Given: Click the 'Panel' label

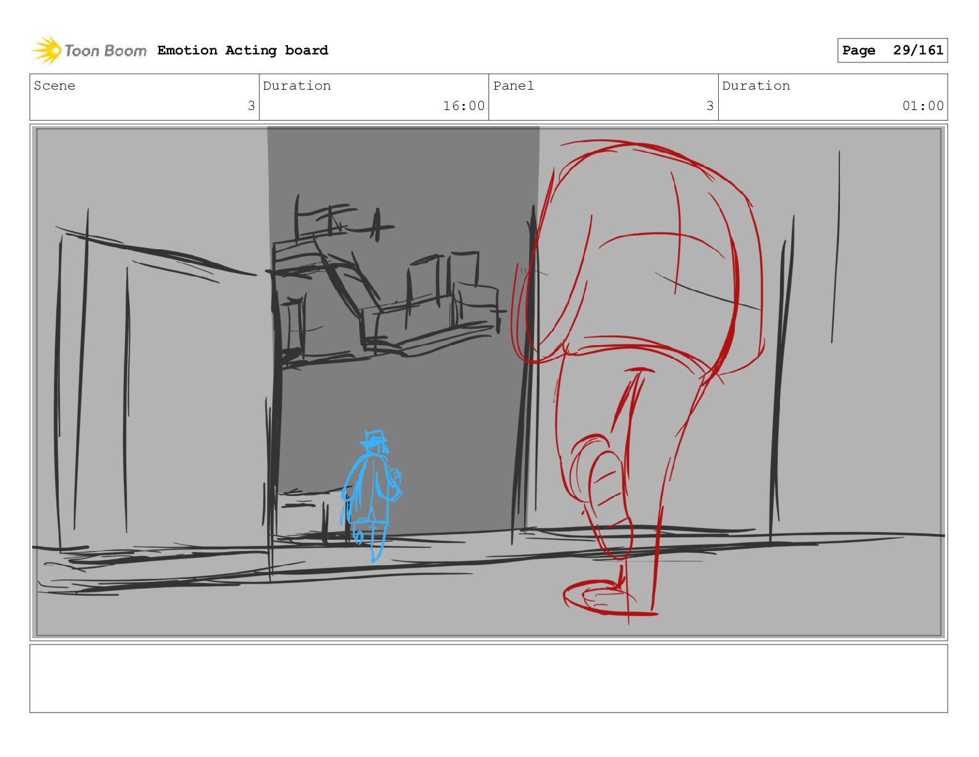Looking at the screenshot, I should (x=514, y=85).
